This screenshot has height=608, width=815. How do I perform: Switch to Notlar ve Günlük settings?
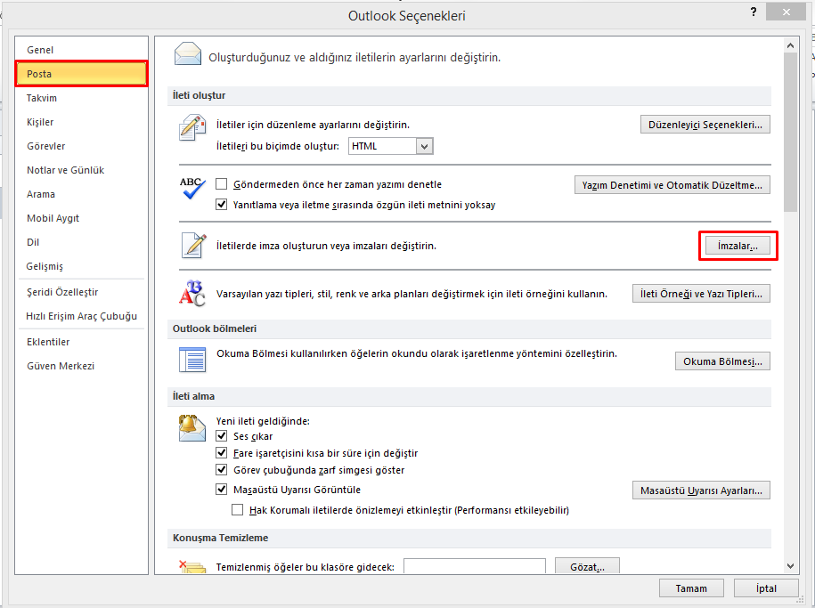tap(82, 170)
